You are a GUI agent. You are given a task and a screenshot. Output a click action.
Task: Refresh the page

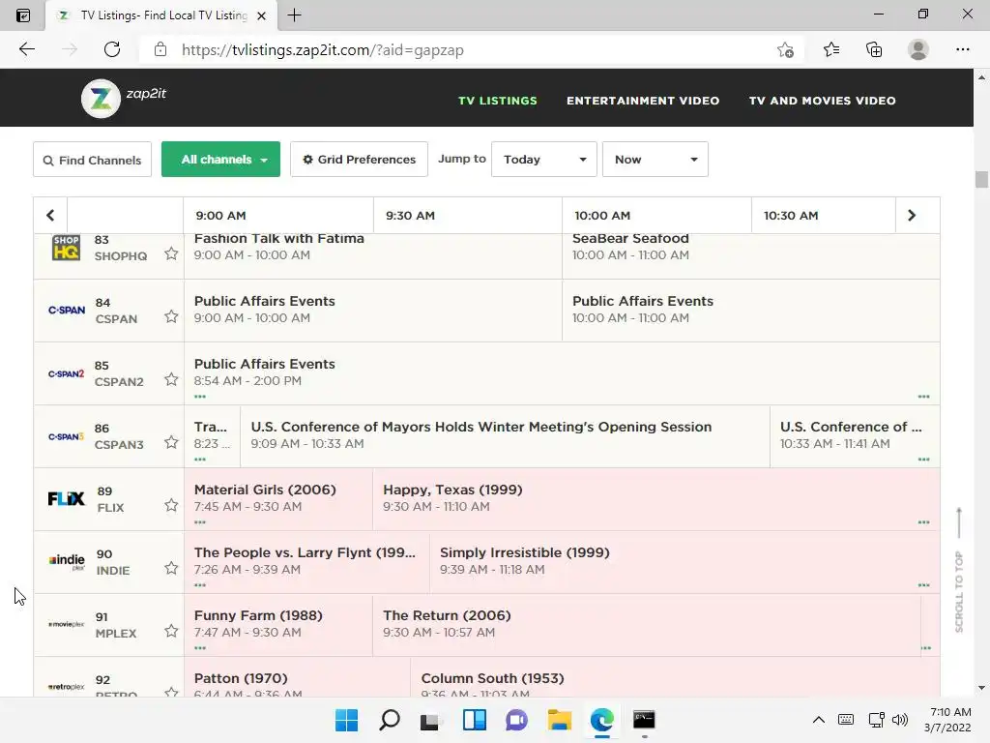point(112,49)
